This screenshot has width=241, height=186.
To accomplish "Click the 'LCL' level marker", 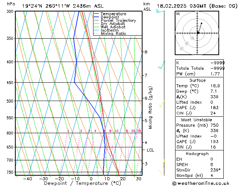I will tap(150, 150).
